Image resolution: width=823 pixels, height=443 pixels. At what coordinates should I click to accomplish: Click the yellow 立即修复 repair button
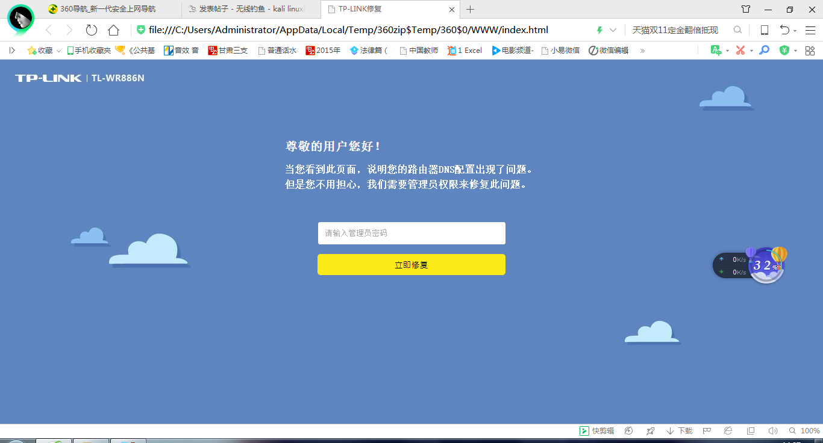pyautogui.click(x=411, y=264)
